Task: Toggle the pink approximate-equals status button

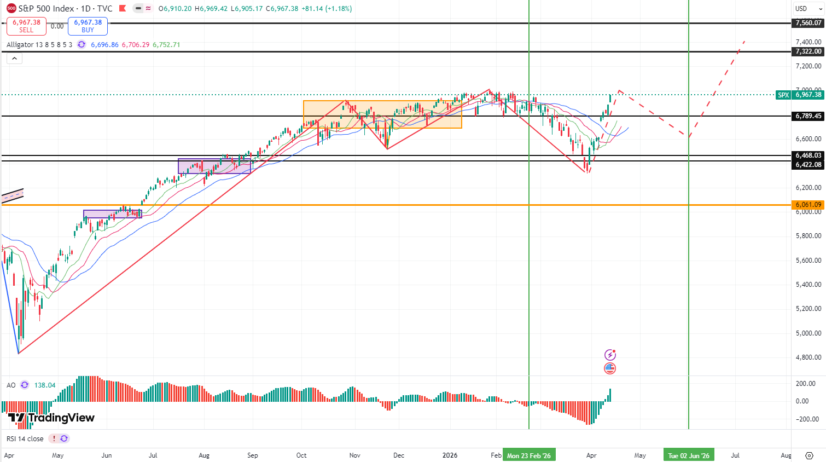Action: (148, 9)
